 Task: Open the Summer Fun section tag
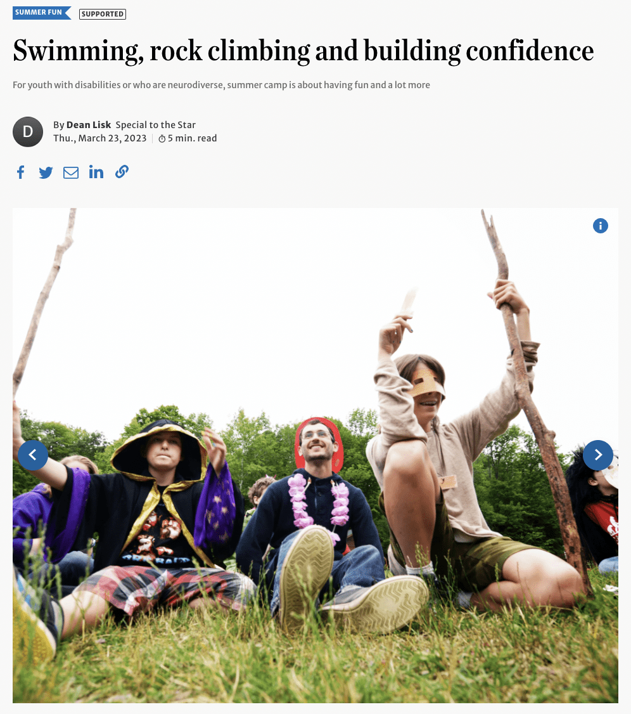(x=42, y=13)
